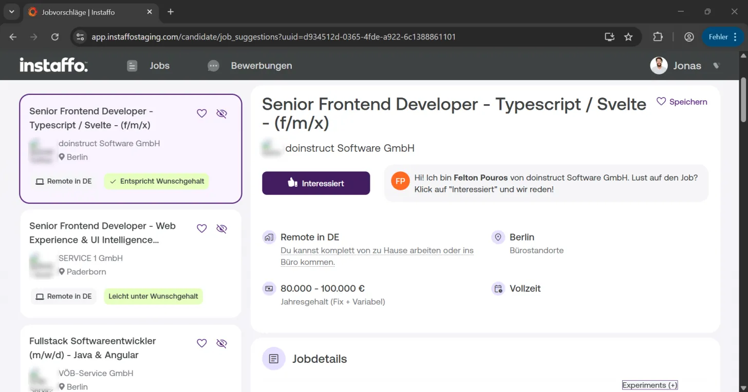Go back to the previous page

(x=13, y=37)
